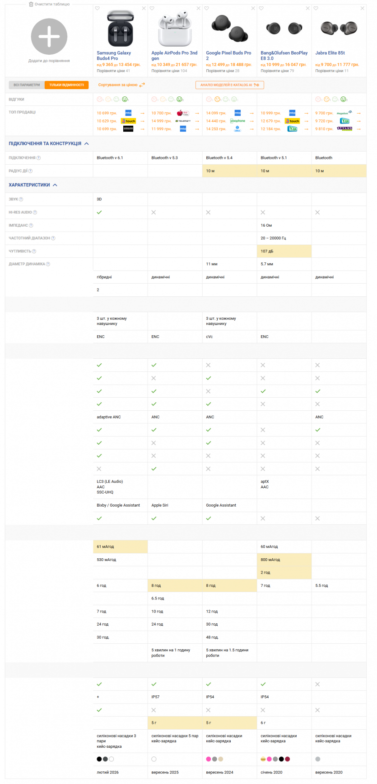
Task: Open help icon for Імпеданс
Action: (31, 225)
